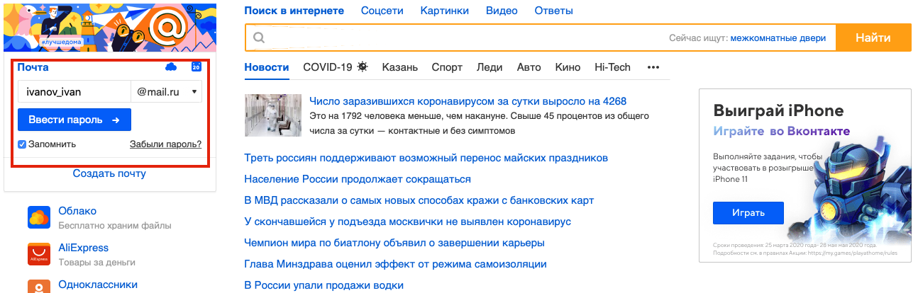Image resolution: width=918 pixels, height=293 pixels.
Task: Open the @mail.ru domain dropdown
Action: 167,92
